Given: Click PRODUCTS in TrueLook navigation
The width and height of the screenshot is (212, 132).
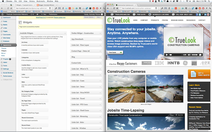Looking at the screenshot, I should point(155,20).
